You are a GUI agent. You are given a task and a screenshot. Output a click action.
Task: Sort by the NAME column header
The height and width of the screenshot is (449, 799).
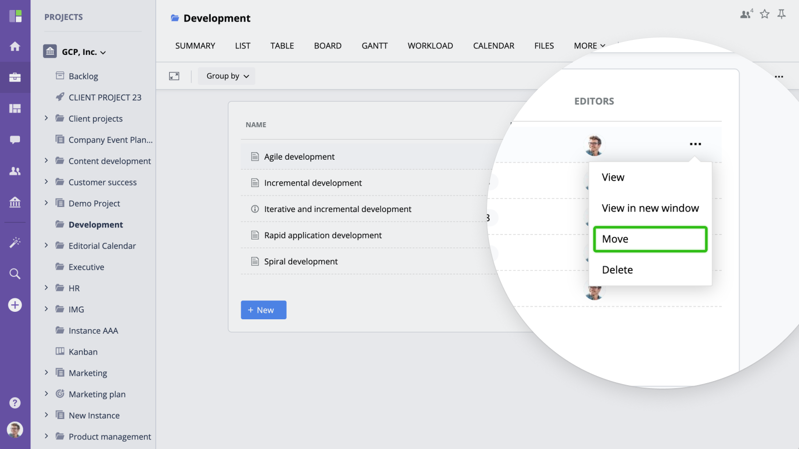[x=256, y=125]
